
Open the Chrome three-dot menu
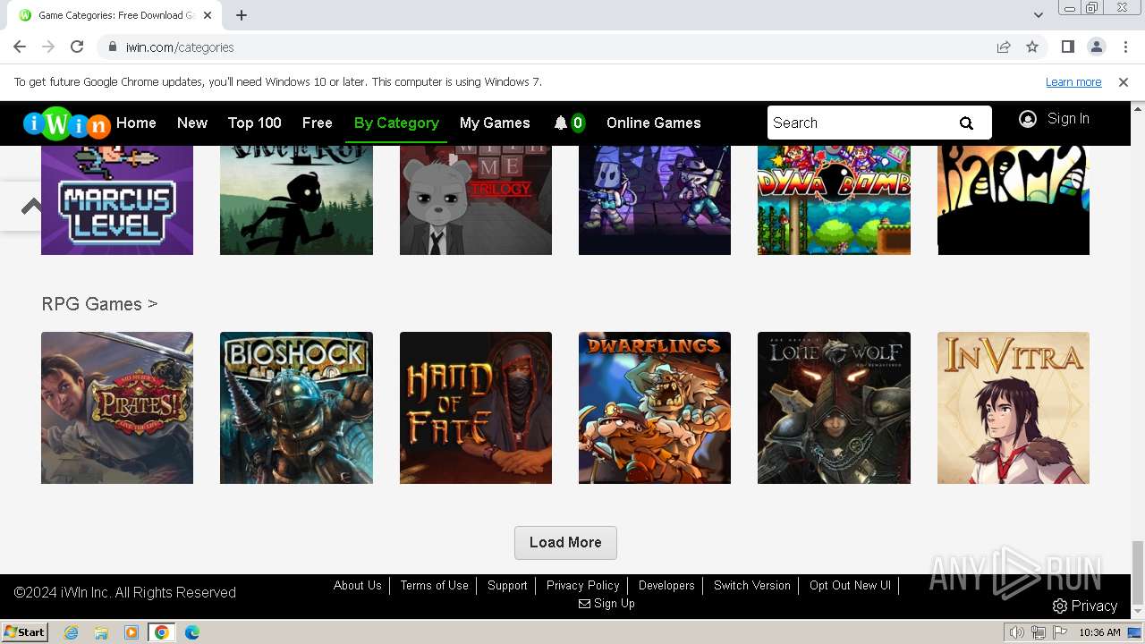coord(1124,47)
